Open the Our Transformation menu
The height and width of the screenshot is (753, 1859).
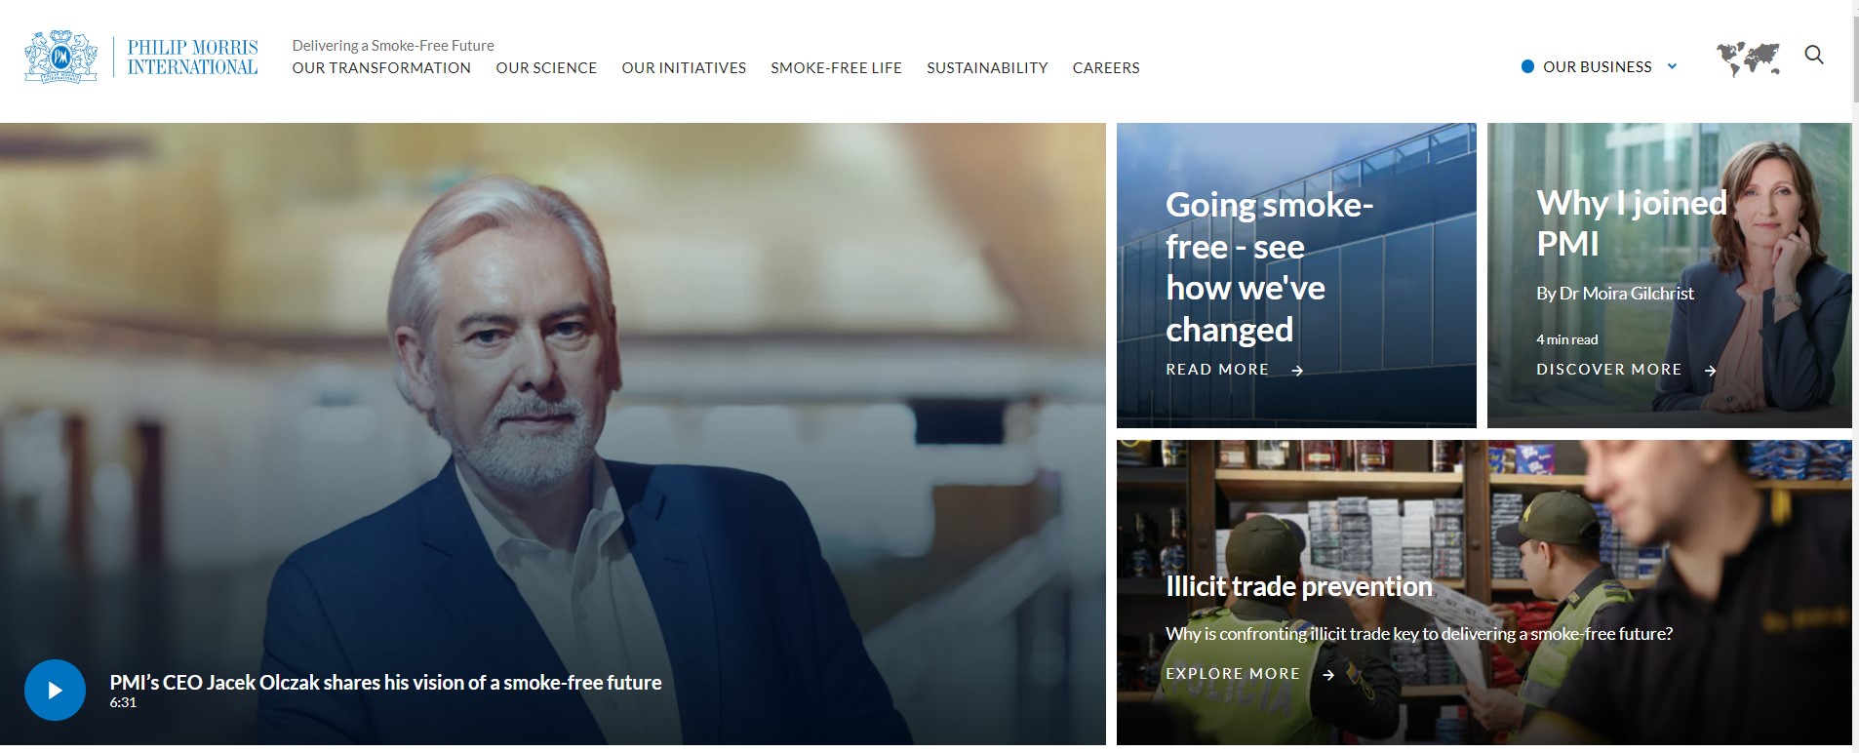(381, 67)
